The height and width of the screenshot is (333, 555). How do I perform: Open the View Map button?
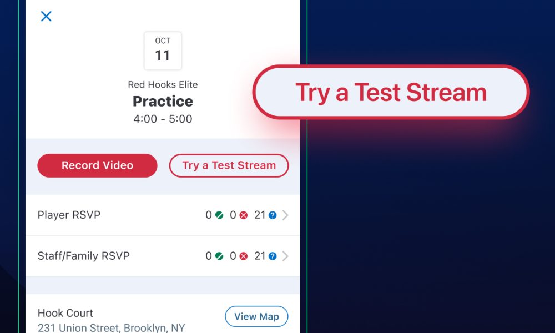tap(256, 316)
